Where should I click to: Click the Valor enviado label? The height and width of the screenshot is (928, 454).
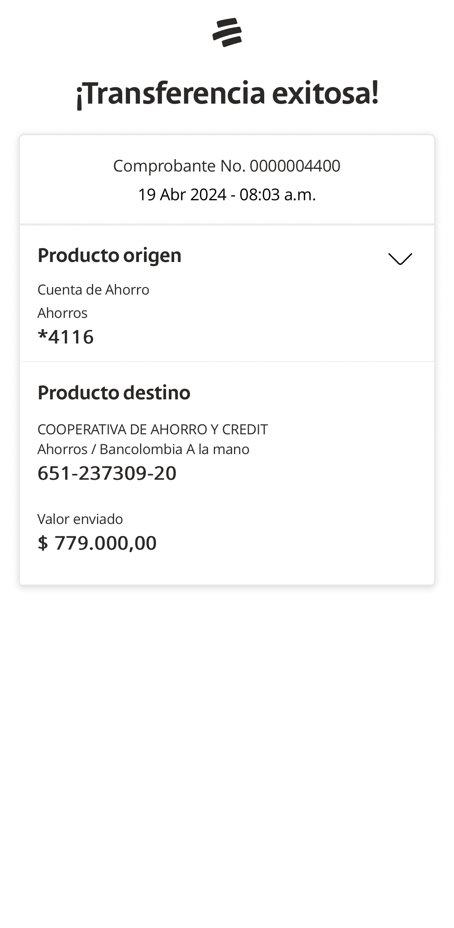[80, 519]
